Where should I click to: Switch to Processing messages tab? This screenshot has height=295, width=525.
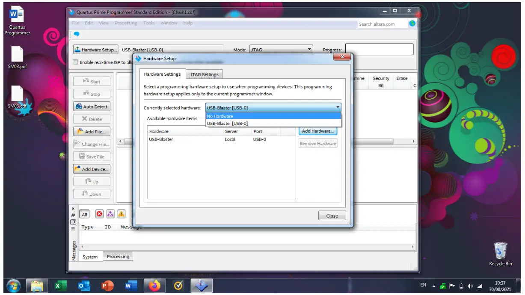click(x=118, y=257)
